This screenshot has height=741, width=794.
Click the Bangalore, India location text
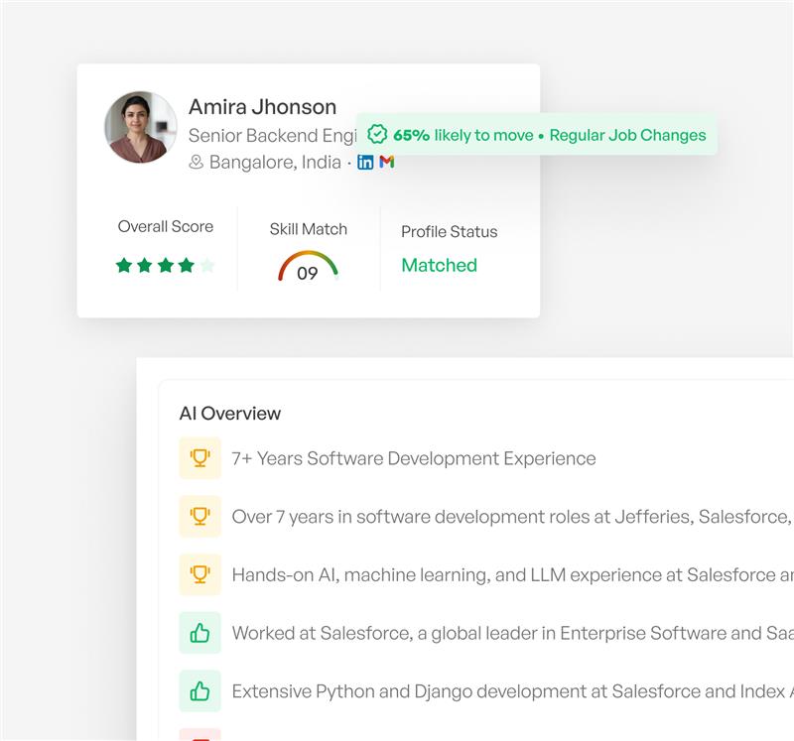[275, 163]
